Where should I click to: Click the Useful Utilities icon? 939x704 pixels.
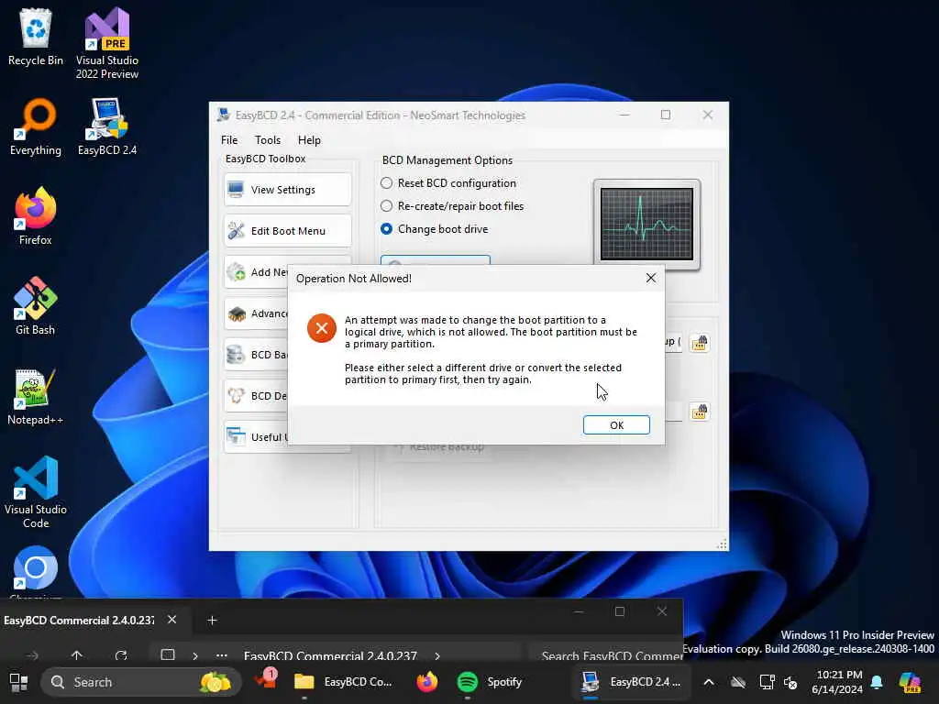coord(236,437)
